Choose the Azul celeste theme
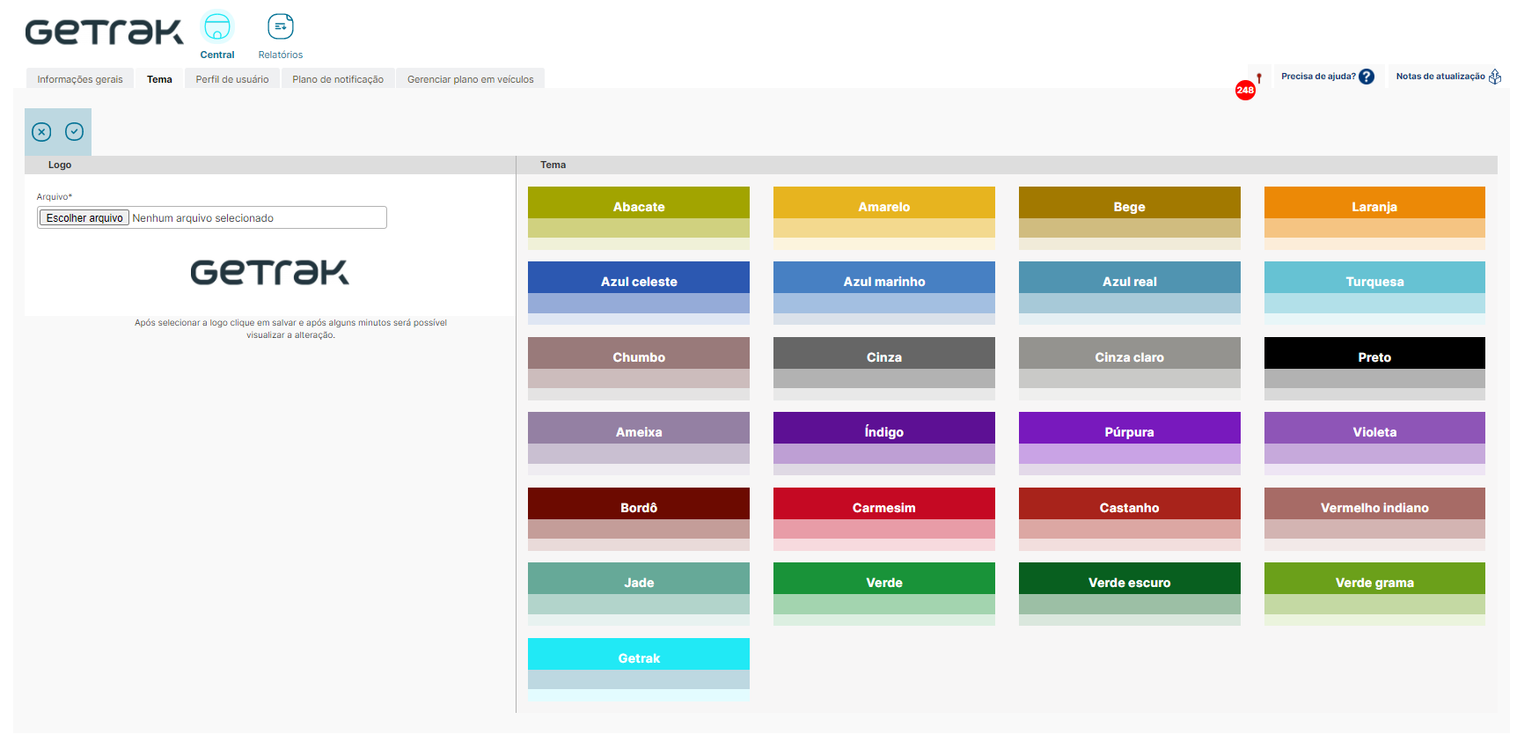Screen dimensions: 1539x734 639,293
